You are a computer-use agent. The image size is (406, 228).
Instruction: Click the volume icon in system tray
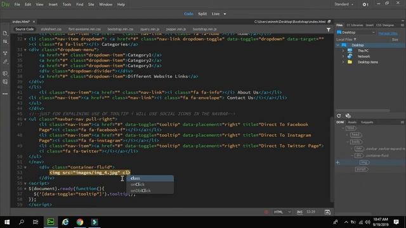[x=367, y=222]
